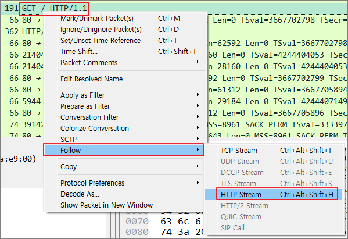Image resolution: width=348 pixels, height=239 pixels.
Task: Select row containing n=29184 Len=0
Action: click(x=278, y=101)
